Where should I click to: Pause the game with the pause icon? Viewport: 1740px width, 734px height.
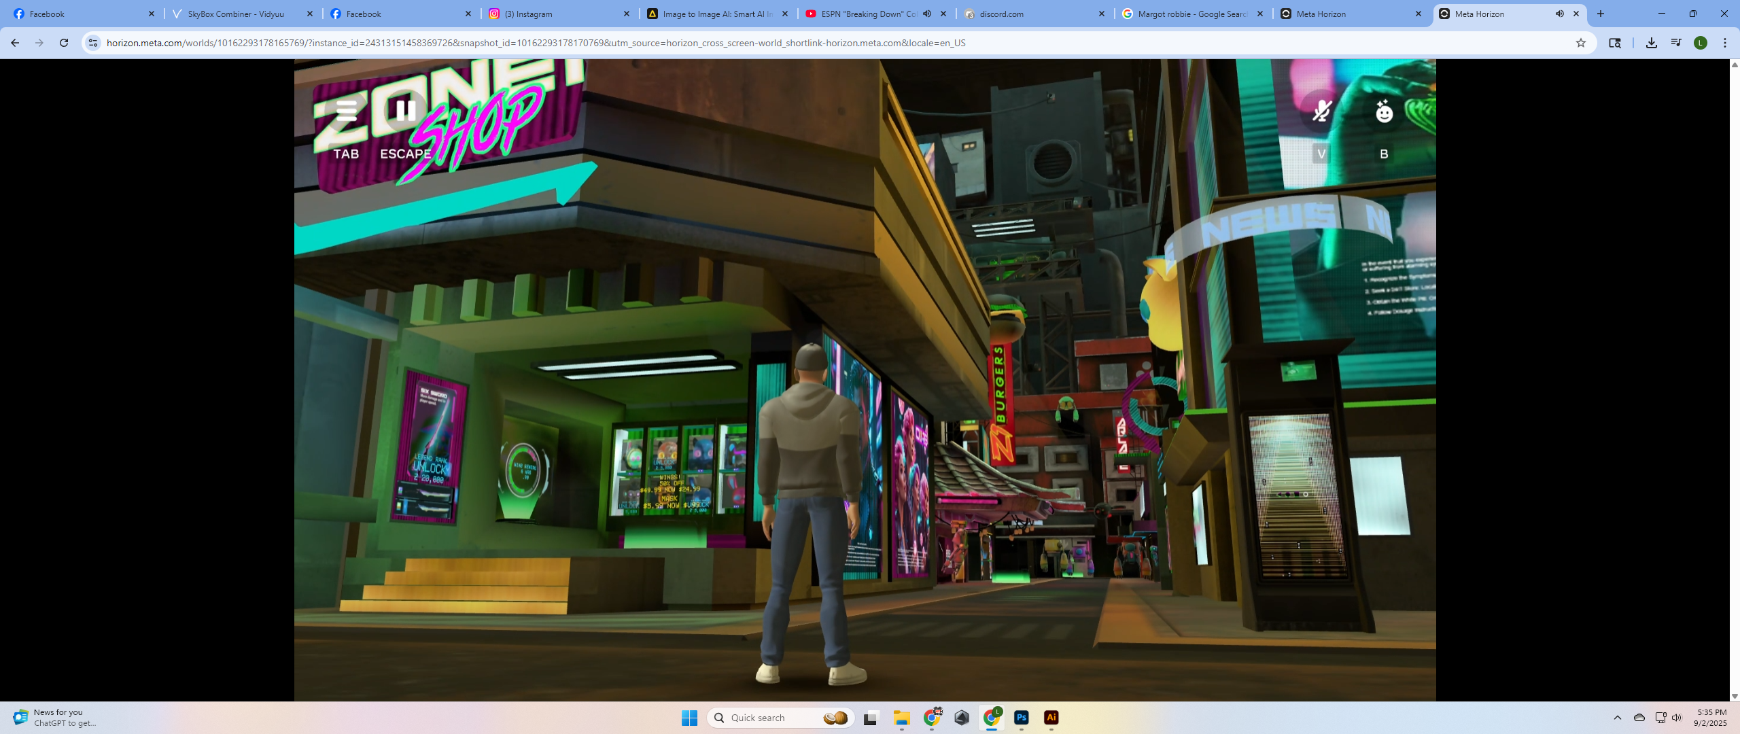coord(406,110)
